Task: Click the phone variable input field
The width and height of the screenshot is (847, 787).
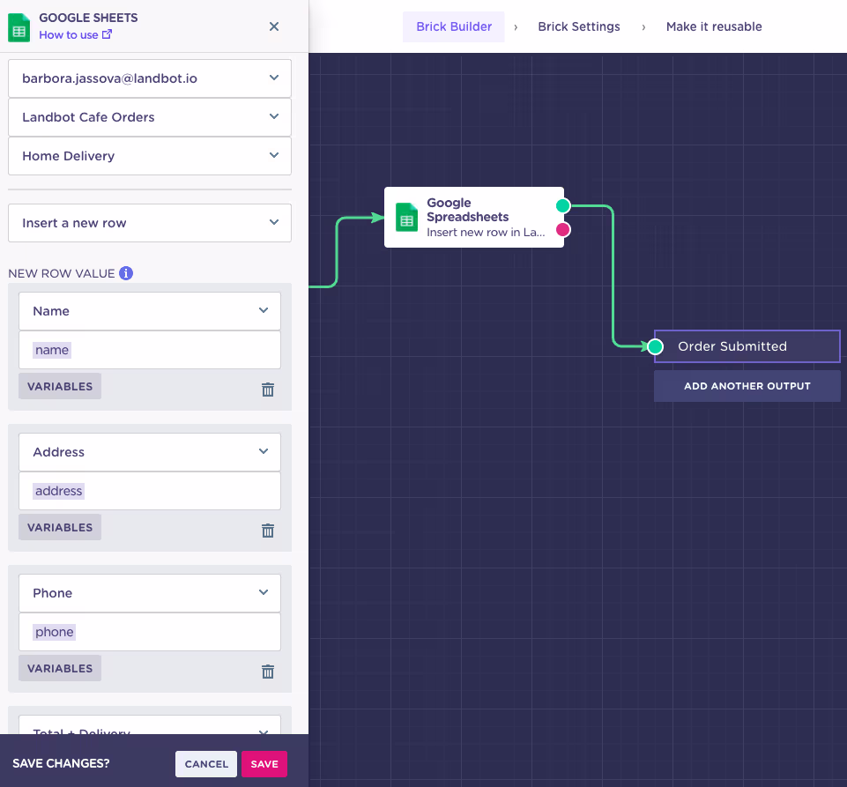Action: pos(150,632)
